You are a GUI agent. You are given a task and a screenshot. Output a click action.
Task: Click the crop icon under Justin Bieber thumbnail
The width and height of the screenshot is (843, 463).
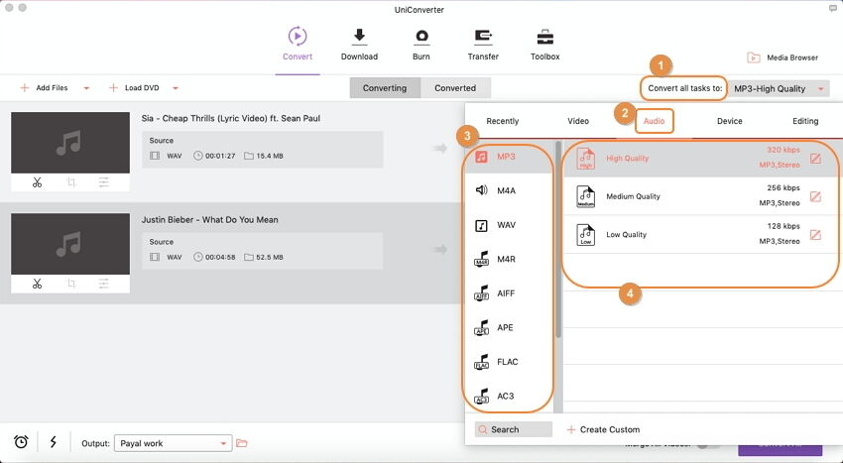pyautogui.click(x=70, y=284)
